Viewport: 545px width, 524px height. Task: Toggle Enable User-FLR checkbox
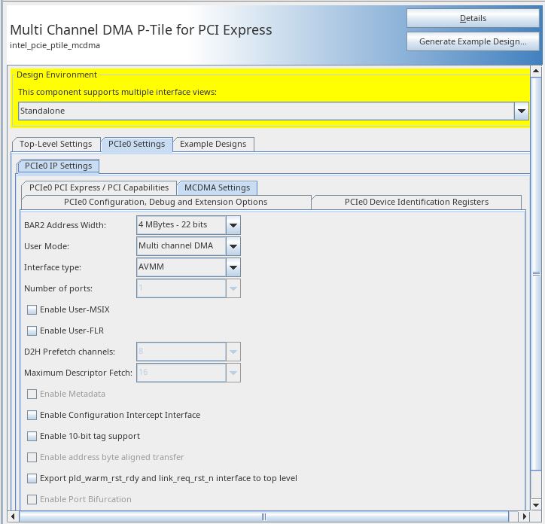[x=32, y=331]
